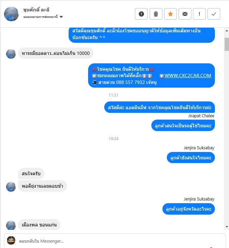Click the exclamation mark priority icon

tap(199, 14)
